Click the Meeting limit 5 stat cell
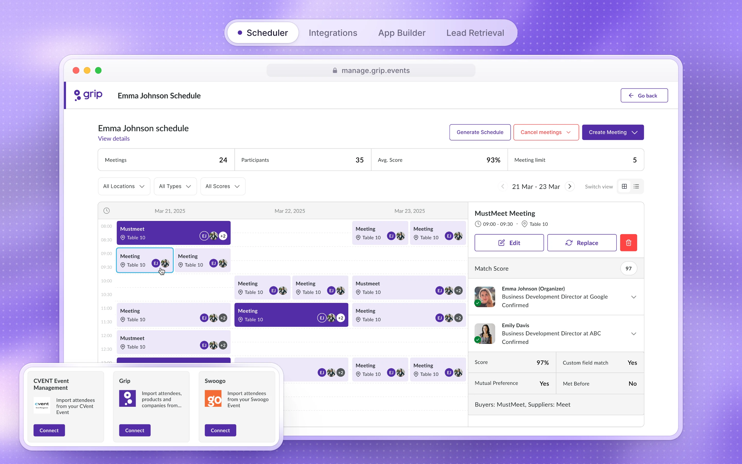The height and width of the screenshot is (464, 742). (x=576, y=160)
